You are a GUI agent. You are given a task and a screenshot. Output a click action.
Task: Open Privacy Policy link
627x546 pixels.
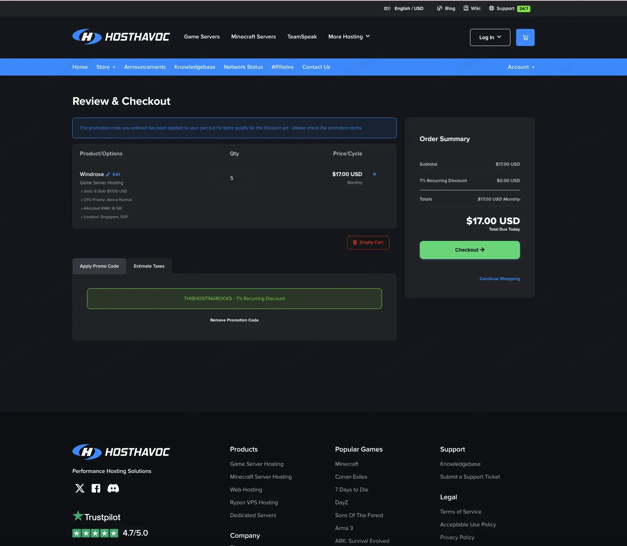click(x=457, y=537)
